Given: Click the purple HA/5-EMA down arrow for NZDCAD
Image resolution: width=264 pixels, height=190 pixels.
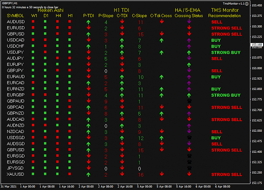Looking at the screenshot, I should pyautogui.click(x=189, y=131).
